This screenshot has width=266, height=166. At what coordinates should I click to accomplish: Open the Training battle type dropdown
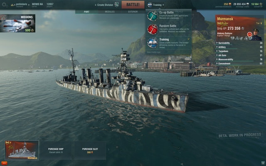155,5
